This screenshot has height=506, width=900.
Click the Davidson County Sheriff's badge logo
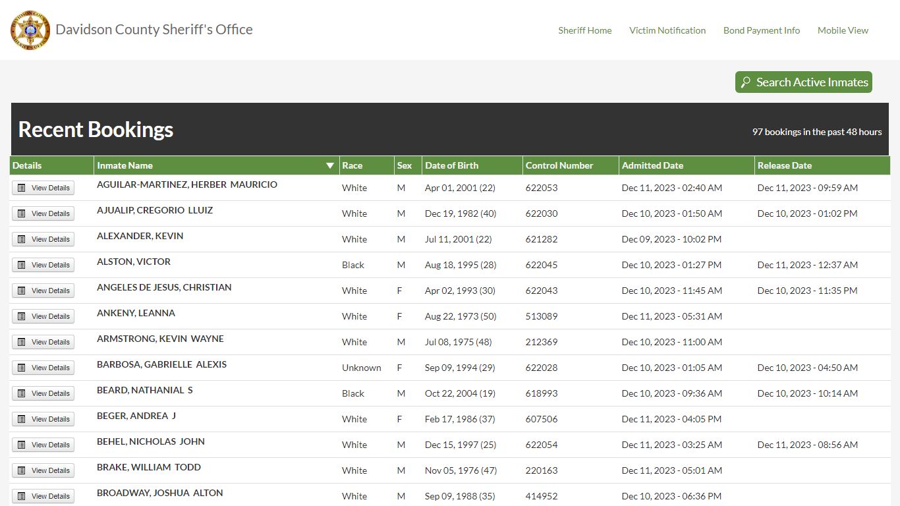coord(30,30)
